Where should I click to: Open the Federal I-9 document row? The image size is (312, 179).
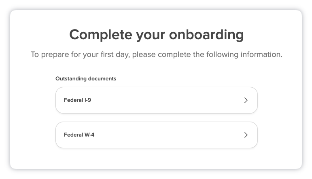tap(157, 100)
